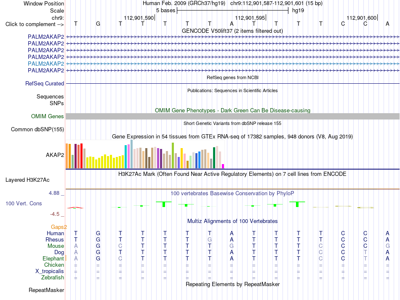The image size is (400, 300).
Task: Click the AKAP2 GTEx expression label
Action: point(55,155)
